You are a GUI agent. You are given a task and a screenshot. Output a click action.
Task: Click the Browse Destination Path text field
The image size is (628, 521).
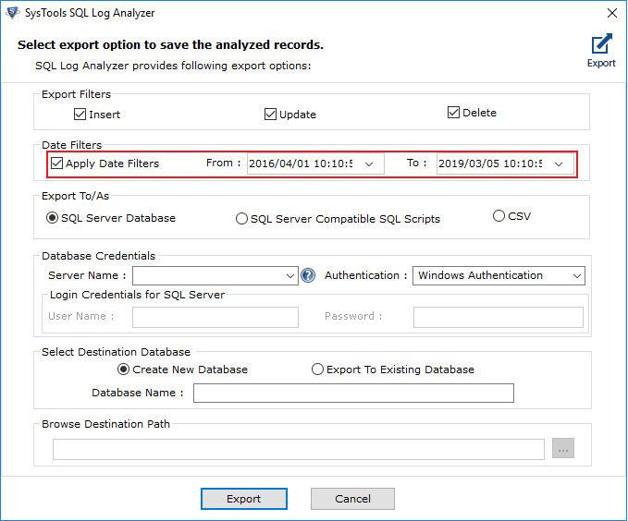(x=299, y=449)
